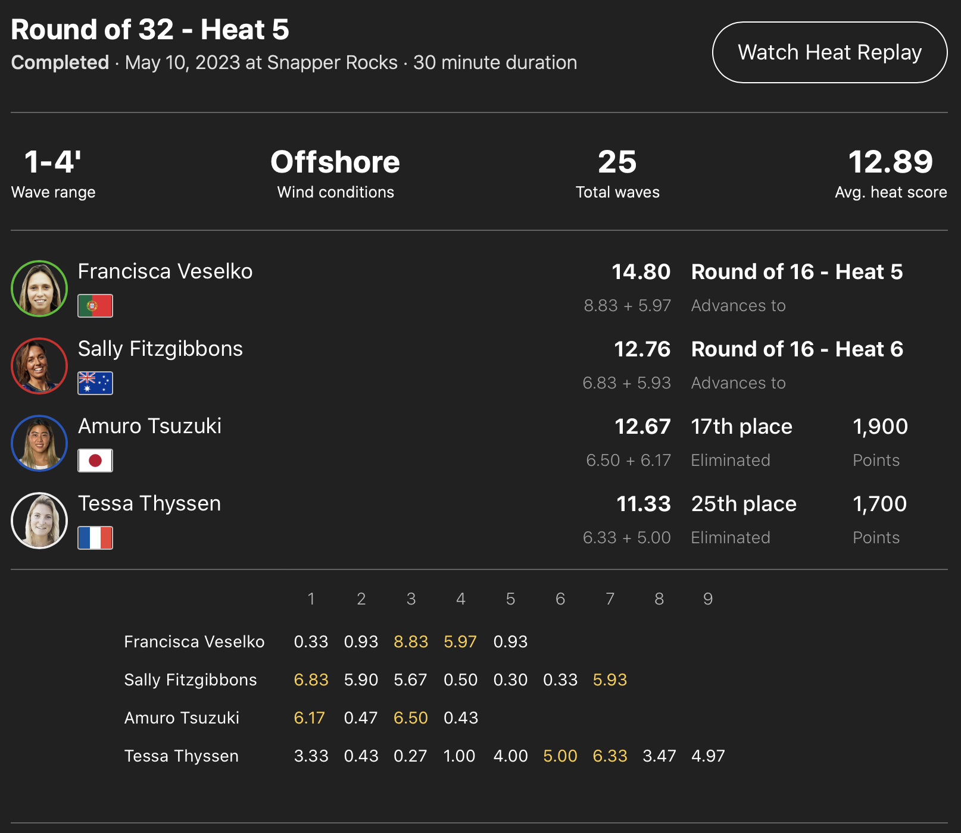961x833 pixels.
Task: Open the Round of 16 - Heat 6 link
Action: [x=797, y=349]
